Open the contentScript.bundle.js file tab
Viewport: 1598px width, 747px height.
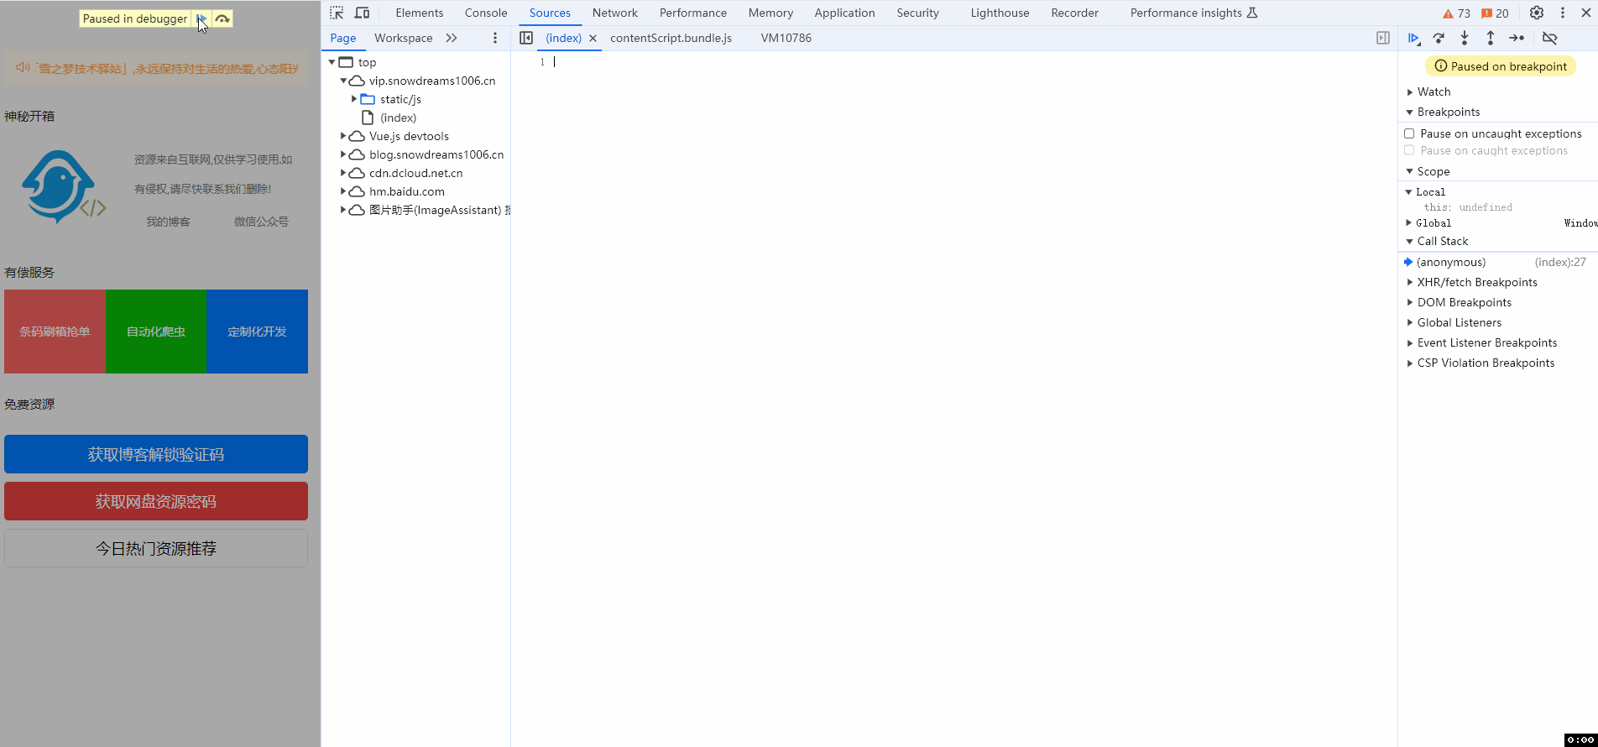coord(671,38)
